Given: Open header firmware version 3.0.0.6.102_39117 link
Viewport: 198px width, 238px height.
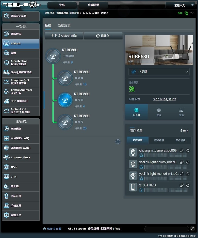Looking at the screenshot, I should click(95, 13).
